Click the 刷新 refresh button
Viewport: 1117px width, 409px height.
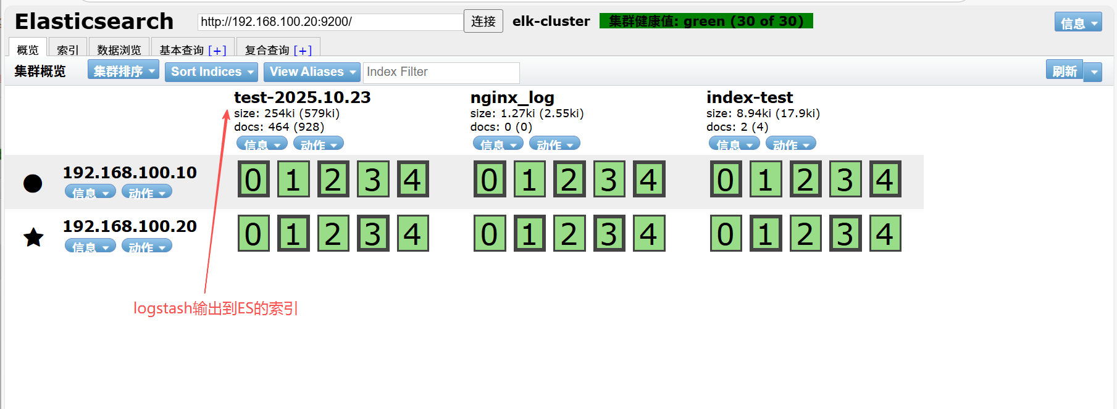(1065, 70)
